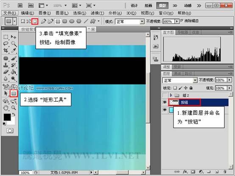Open opacity slider arrow in options bar

coord(177,22)
